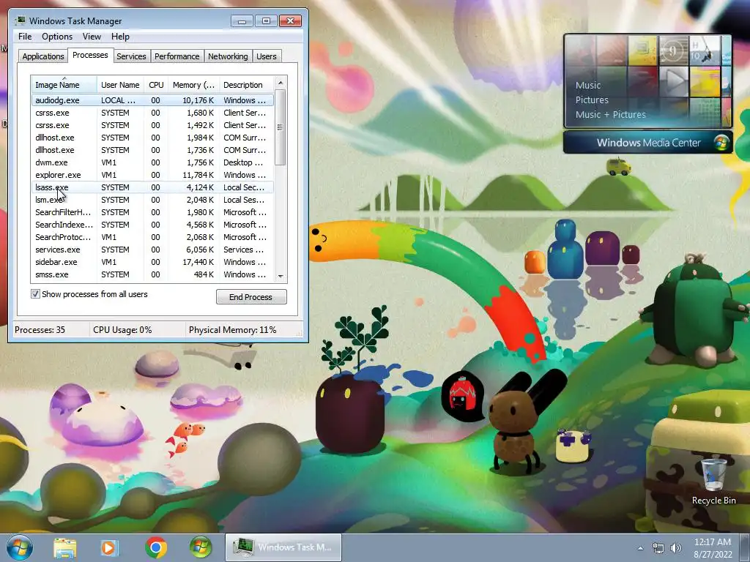Activate Windows Task Manager taskbar button
This screenshot has height=562, width=750.
(x=283, y=547)
